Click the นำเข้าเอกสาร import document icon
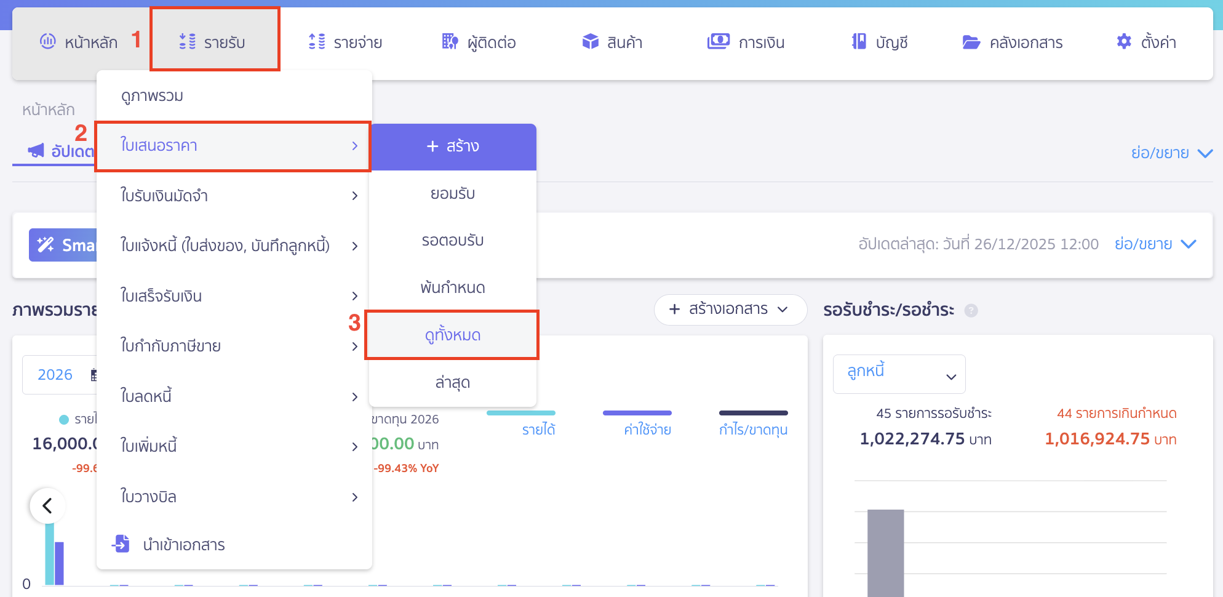1223x597 pixels. coord(121,544)
